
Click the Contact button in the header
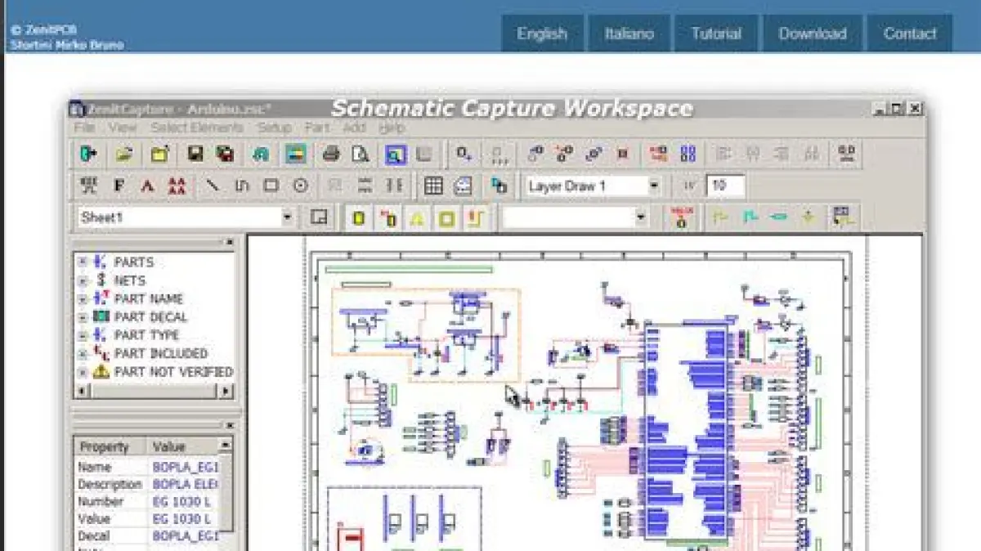coord(909,34)
